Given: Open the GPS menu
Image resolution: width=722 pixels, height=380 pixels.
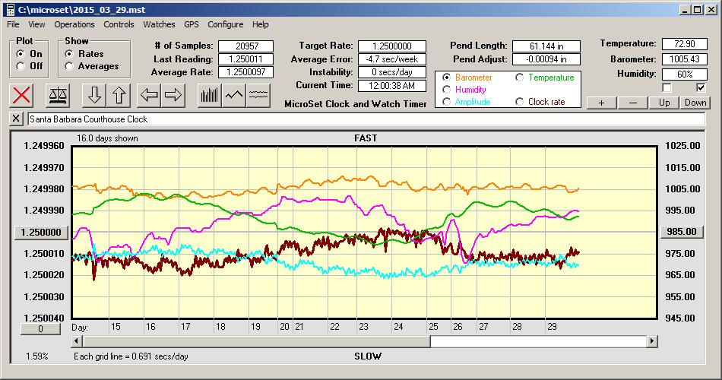Looking at the screenshot, I should click(x=191, y=24).
